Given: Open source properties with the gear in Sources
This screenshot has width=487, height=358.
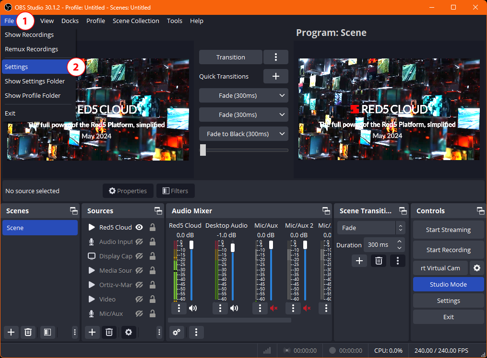Looking at the screenshot, I should click(x=129, y=332).
